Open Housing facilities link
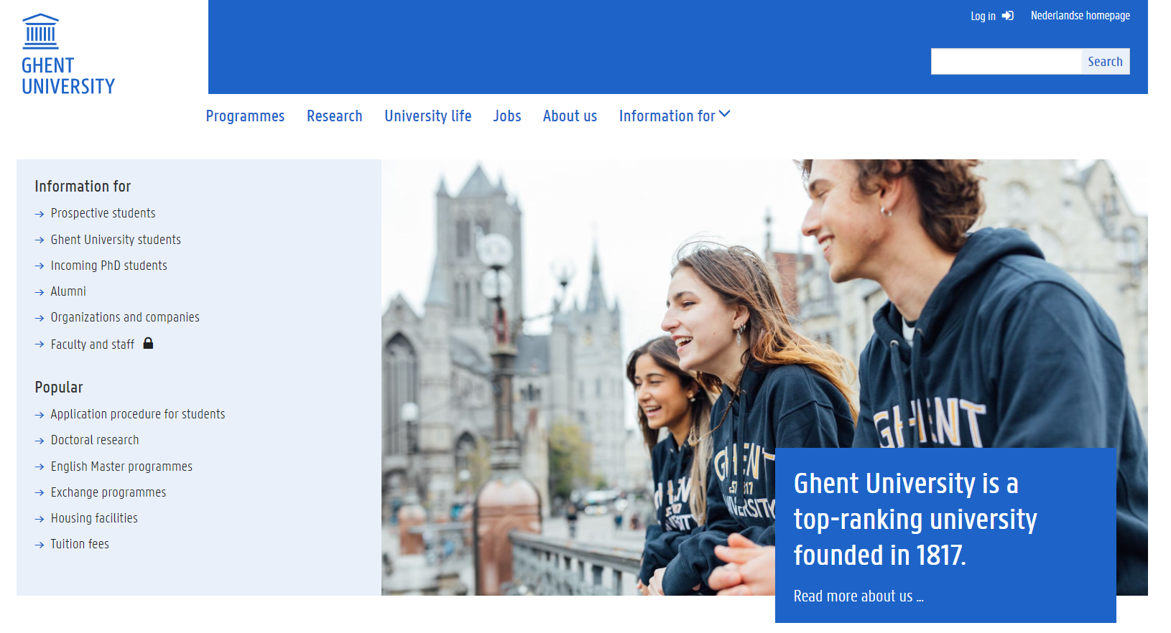Viewport: 1171px width, 633px height. click(94, 518)
